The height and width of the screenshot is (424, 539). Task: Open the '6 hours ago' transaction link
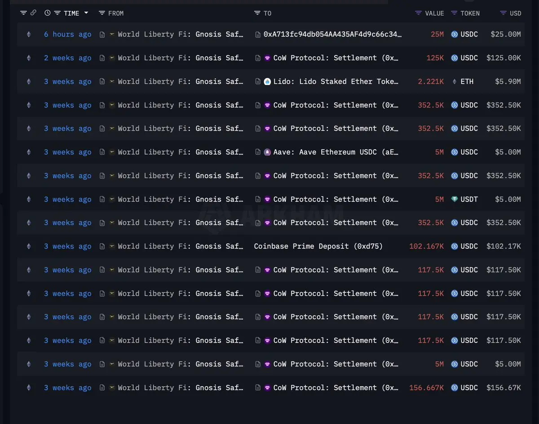[67, 34]
